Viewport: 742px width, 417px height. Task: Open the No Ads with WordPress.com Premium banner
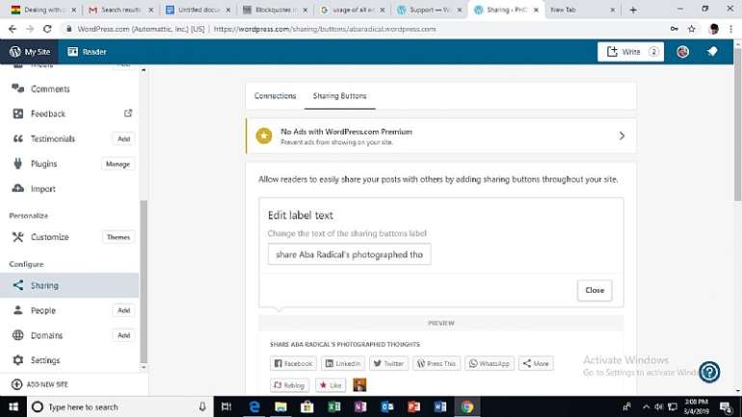[x=440, y=136]
